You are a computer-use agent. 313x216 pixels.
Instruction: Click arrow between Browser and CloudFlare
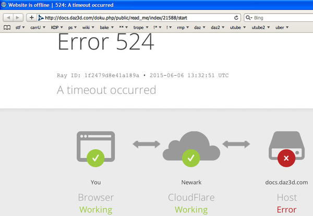click(x=146, y=144)
